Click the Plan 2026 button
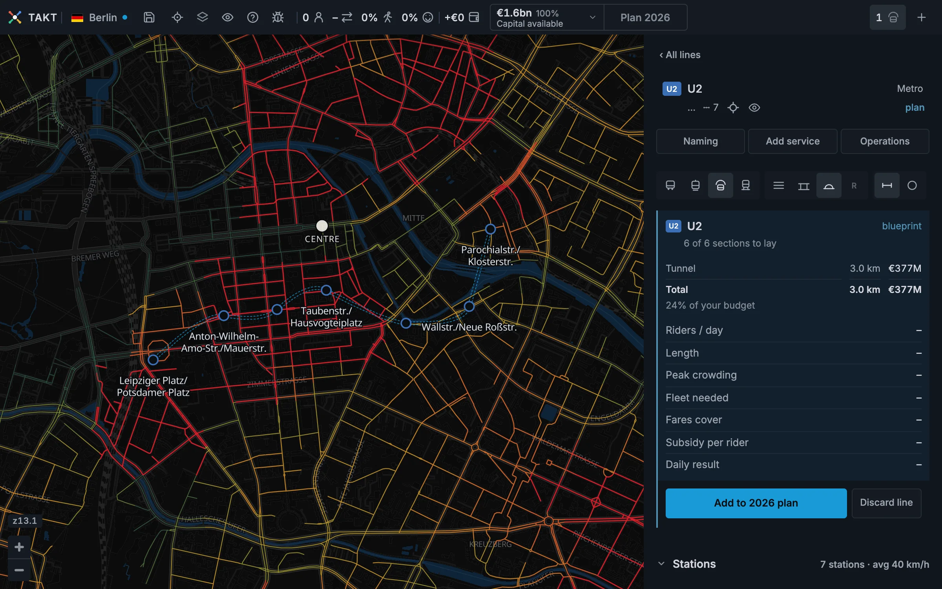Image resolution: width=942 pixels, height=589 pixels. [645, 17]
